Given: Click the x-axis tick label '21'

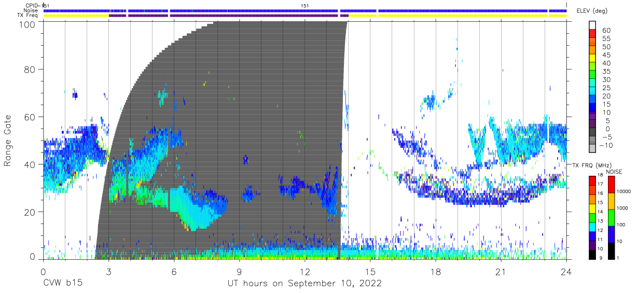Looking at the screenshot, I should pos(501,271).
